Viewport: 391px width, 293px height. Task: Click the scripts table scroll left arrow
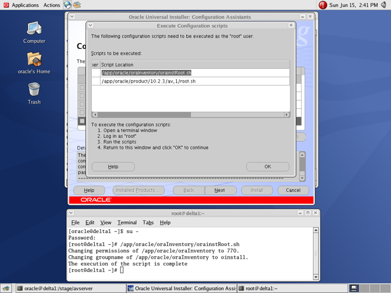95,115
